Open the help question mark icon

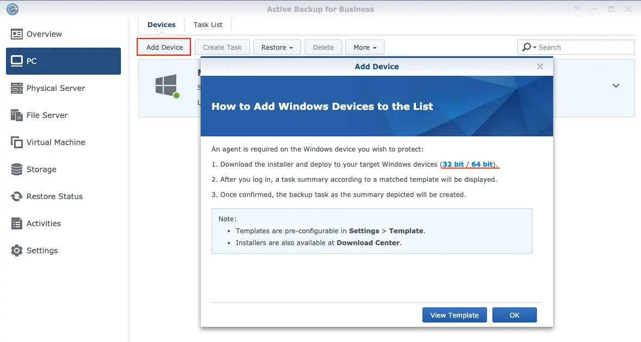tap(576, 9)
